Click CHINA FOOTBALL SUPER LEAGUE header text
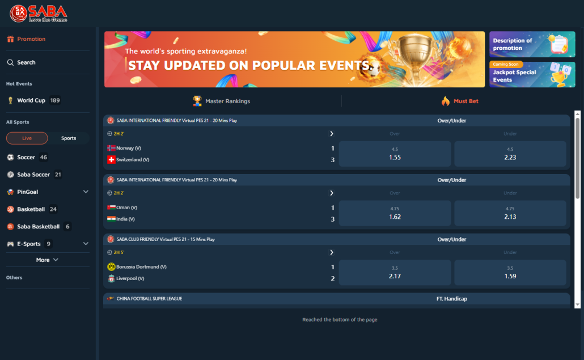Image resolution: width=584 pixels, height=360 pixels. [149, 299]
